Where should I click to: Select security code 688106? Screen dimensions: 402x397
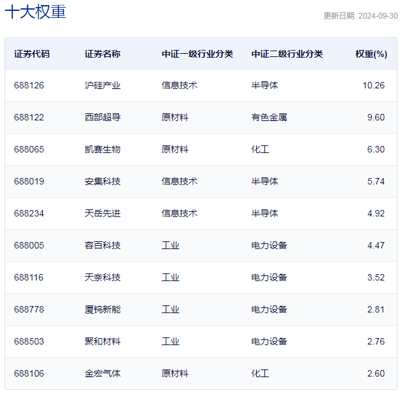[x=29, y=374]
